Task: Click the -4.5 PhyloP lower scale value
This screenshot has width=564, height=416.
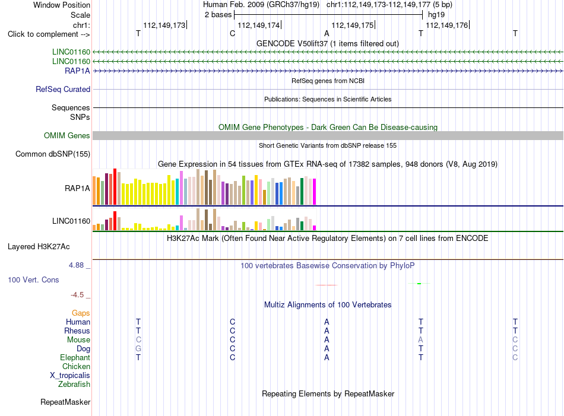Action: (77, 295)
